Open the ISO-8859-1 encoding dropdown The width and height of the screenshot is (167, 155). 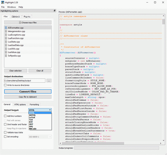40,137
